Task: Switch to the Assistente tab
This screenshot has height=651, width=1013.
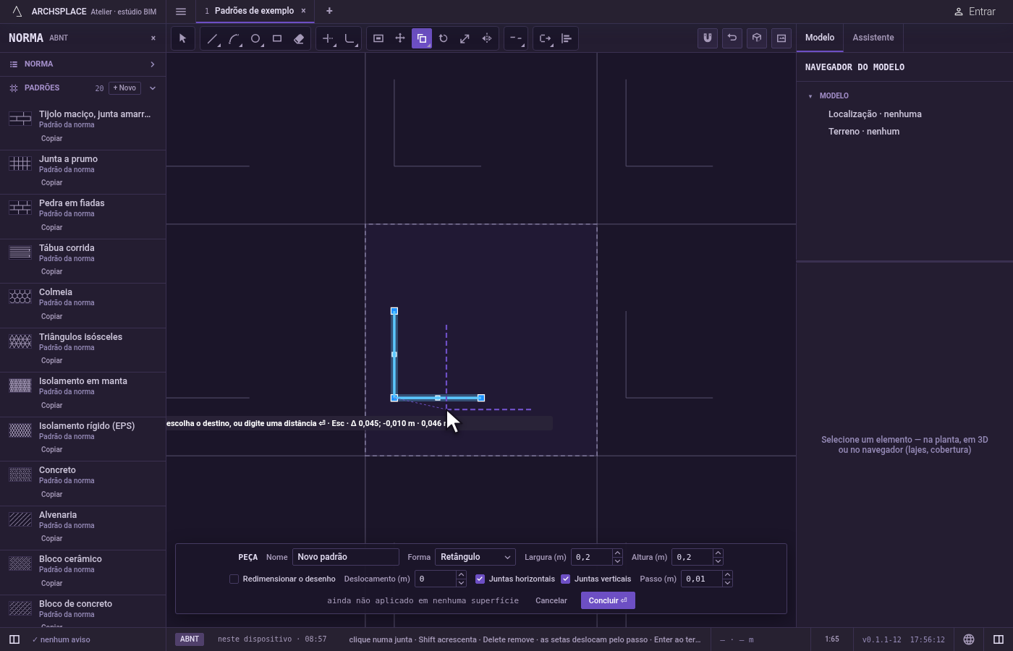Action: tap(873, 38)
